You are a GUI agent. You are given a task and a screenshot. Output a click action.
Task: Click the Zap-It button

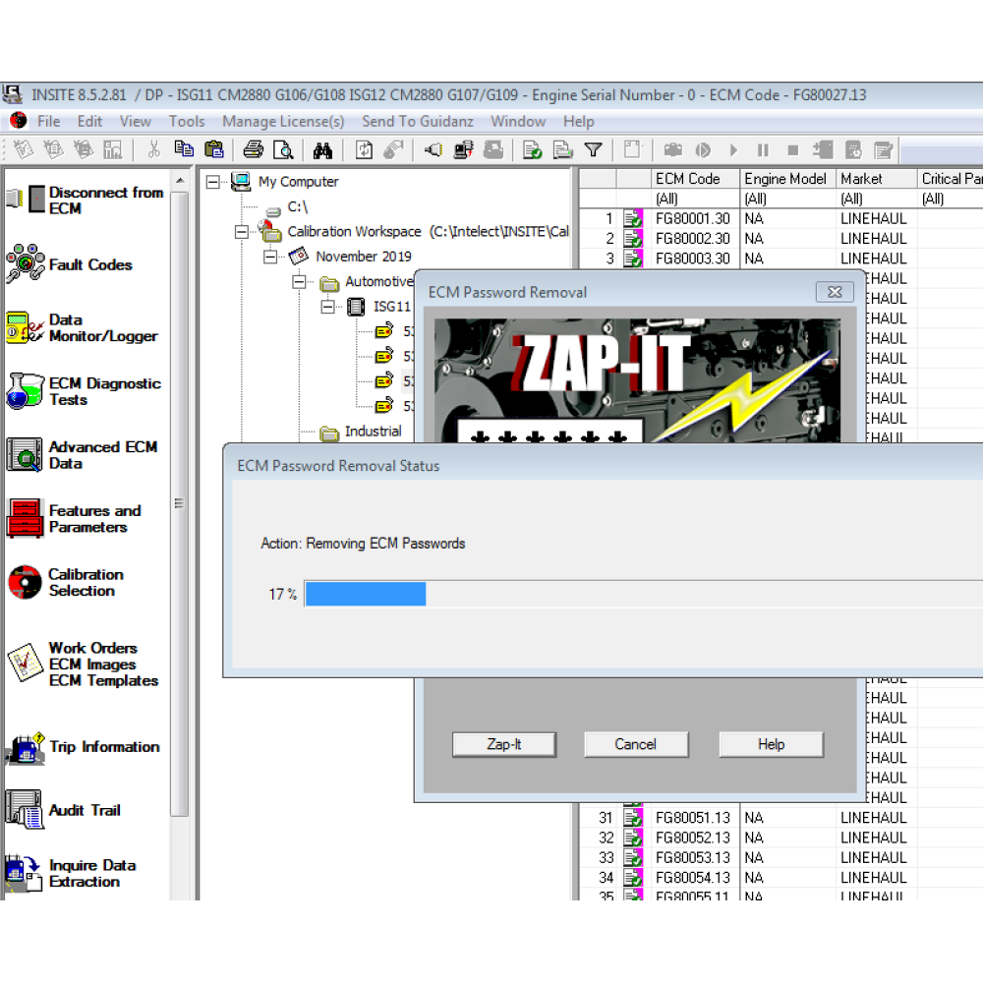pyautogui.click(x=504, y=744)
